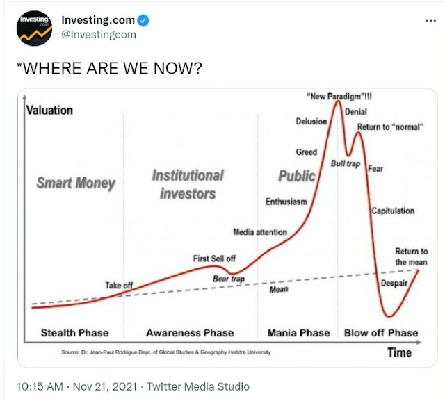Click the blue verified badge icon

[x=143, y=20]
